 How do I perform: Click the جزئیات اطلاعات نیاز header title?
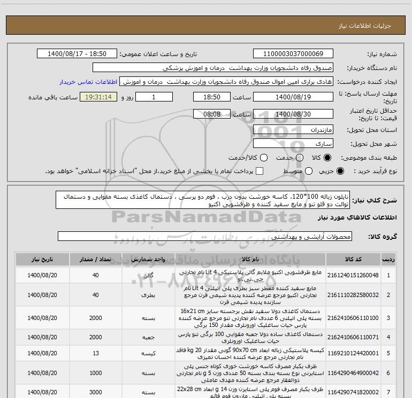[x=364, y=26]
